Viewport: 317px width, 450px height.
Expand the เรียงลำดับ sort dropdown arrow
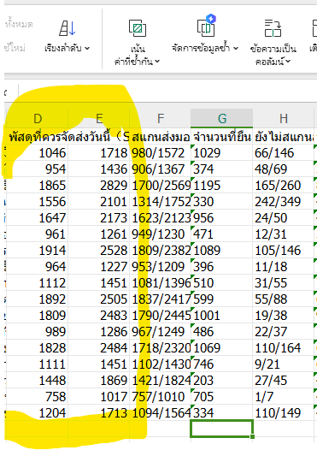87,48
